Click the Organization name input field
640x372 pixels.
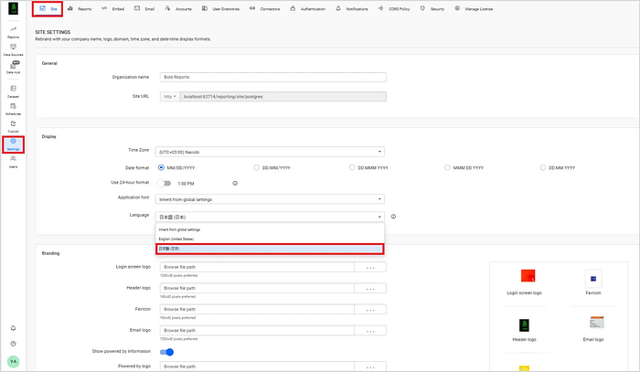(x=273, y=77)
